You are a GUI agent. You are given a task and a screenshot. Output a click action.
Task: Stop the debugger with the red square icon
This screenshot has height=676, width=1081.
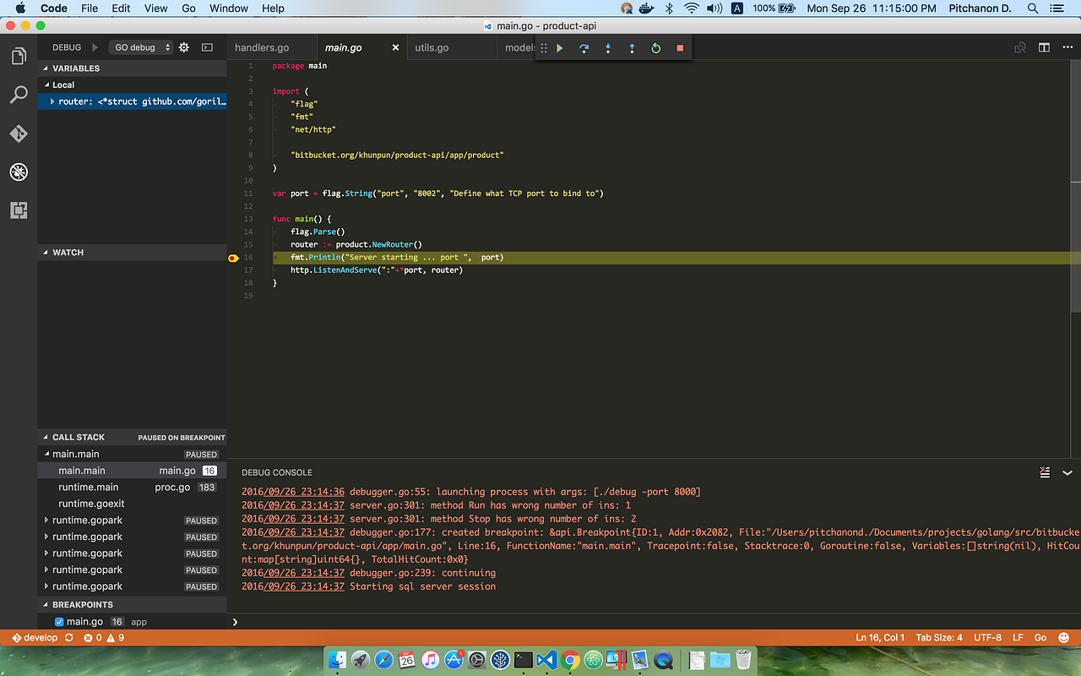point(680,48)
